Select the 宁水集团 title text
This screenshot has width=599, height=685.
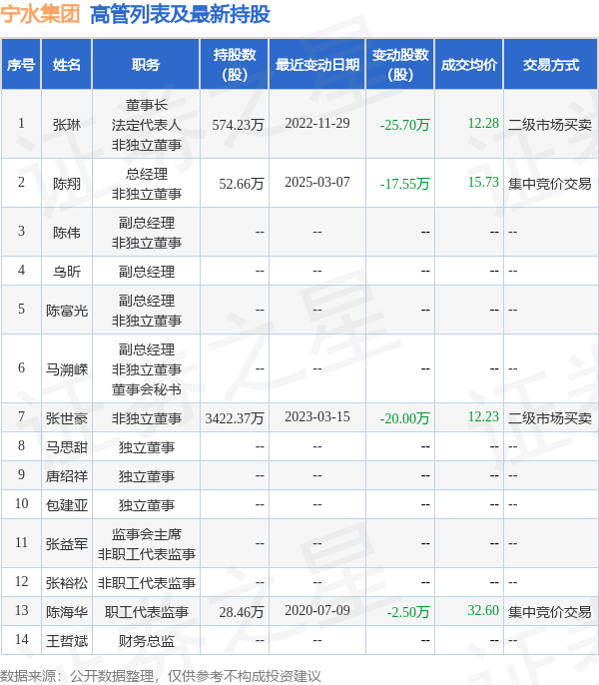click(40, 14)
